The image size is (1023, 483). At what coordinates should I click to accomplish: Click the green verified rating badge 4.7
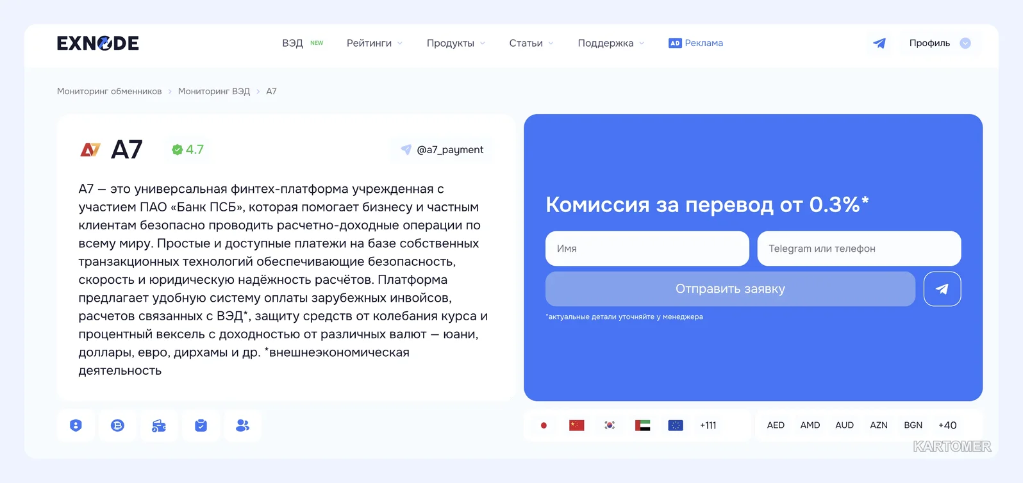pyautogui.click(x=188, y=149)
